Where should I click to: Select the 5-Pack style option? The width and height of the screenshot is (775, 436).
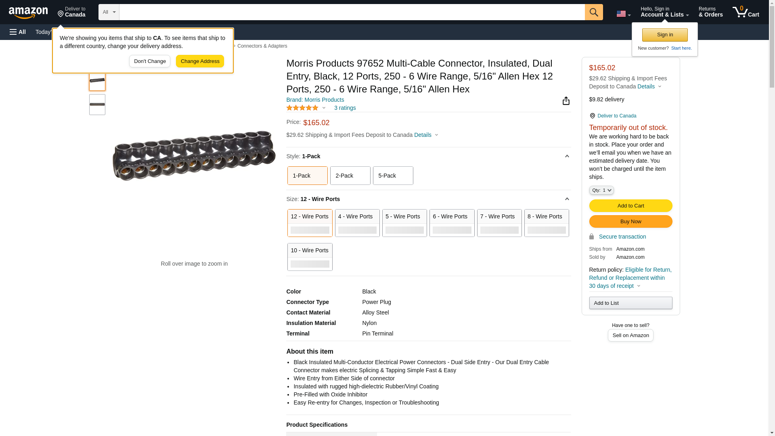pos(393,176)
